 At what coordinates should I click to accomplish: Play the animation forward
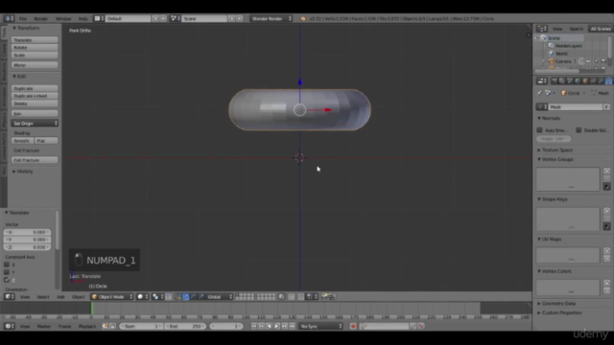[276, 326]
